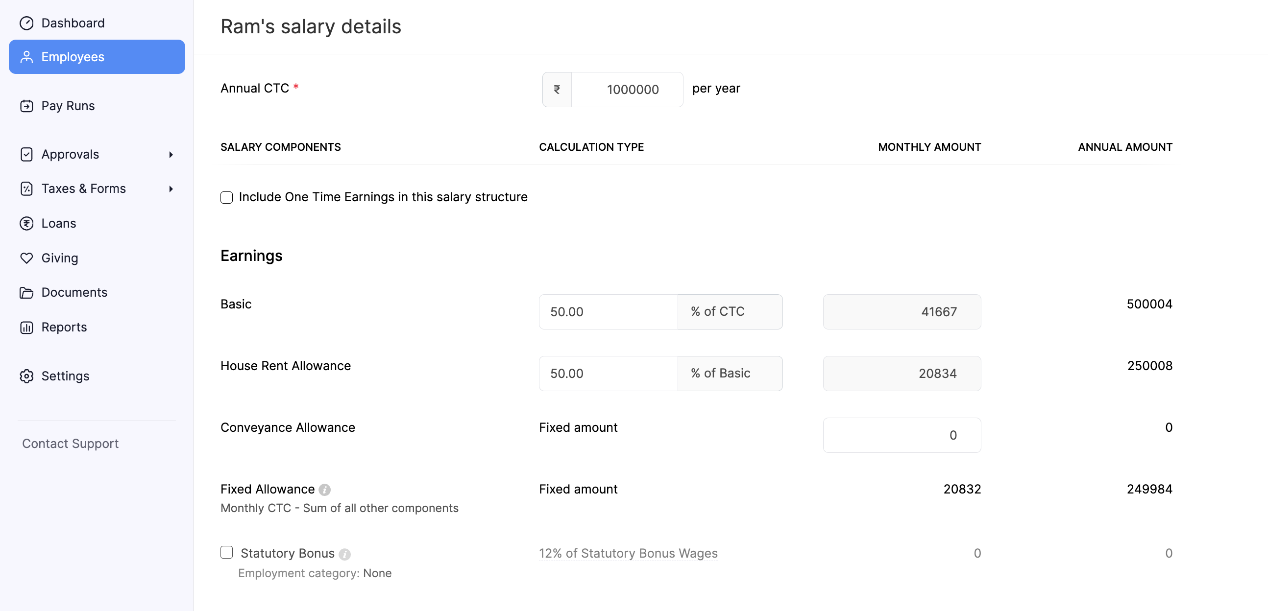Click the Annual CTC amount field

pos(627,89)
